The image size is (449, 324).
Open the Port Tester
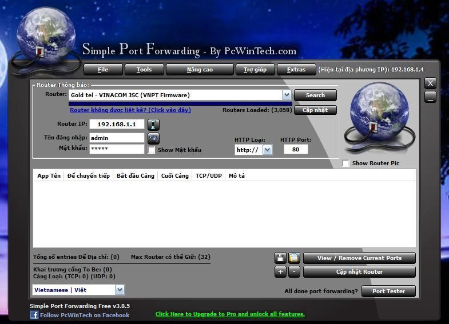click(x=388, y=291)
